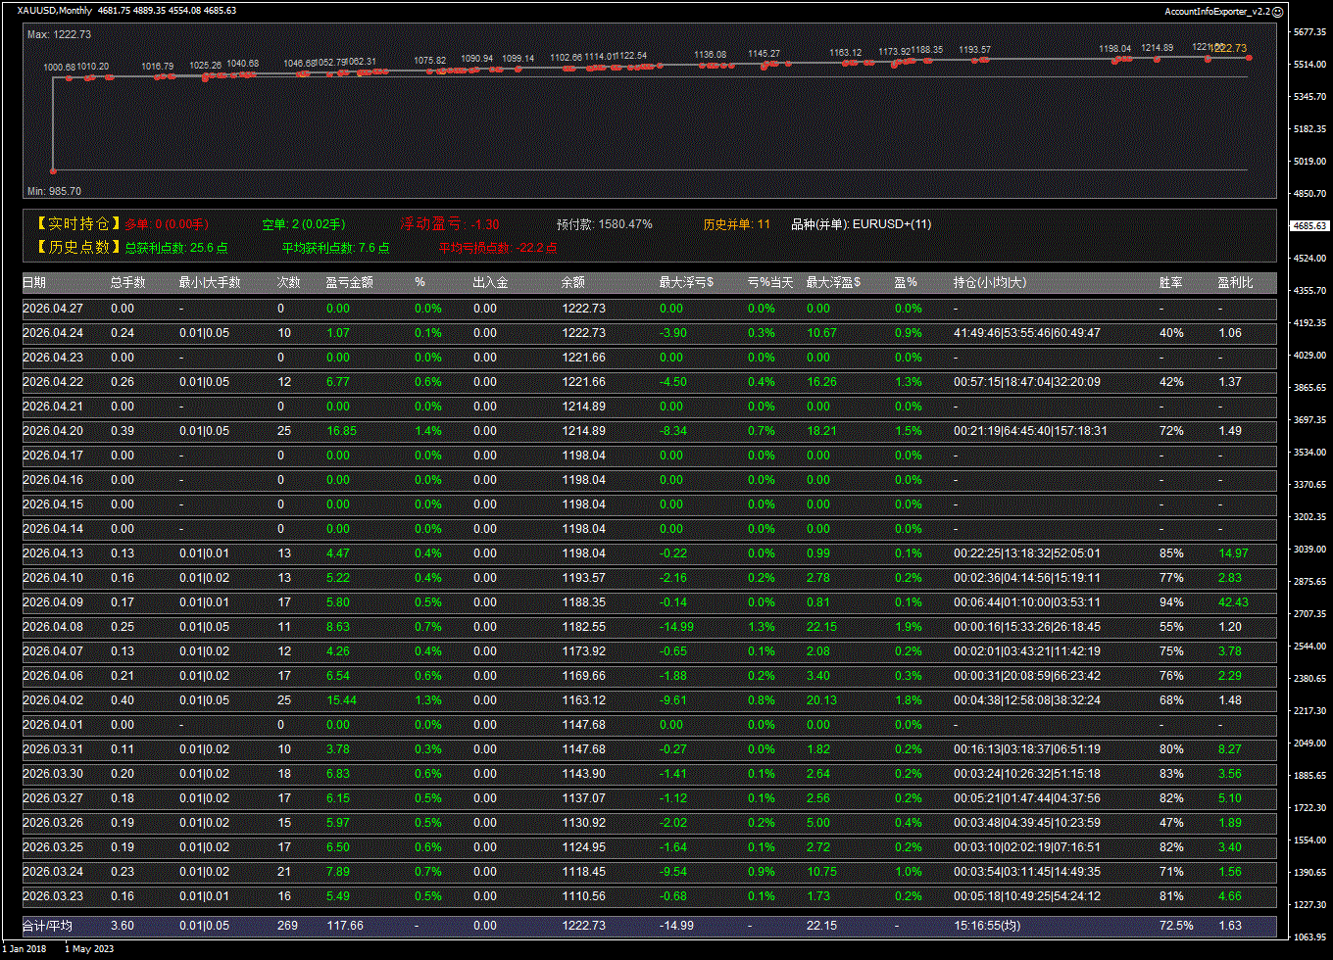This screenshot has width=1333, height=960.
Task: Click the smiley face expert advisor icon
Action: tap(1277, 12)
